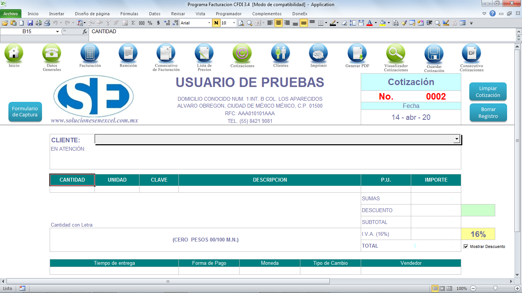
Task: Click Guardar Cotización floppy disk icon
Action: [434, 53]
